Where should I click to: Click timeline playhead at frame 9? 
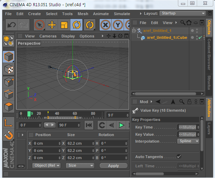(x=29, y=114)
